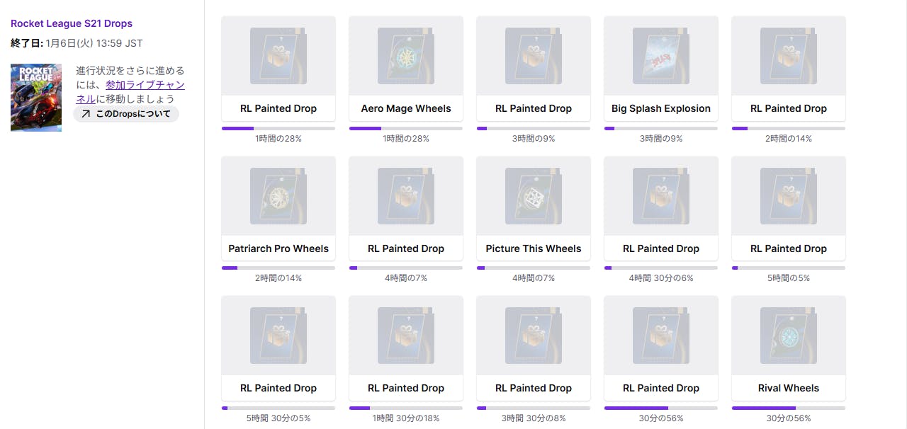
Task: Open the Rocket League game cover thumbnail
Action: [36, 98]
